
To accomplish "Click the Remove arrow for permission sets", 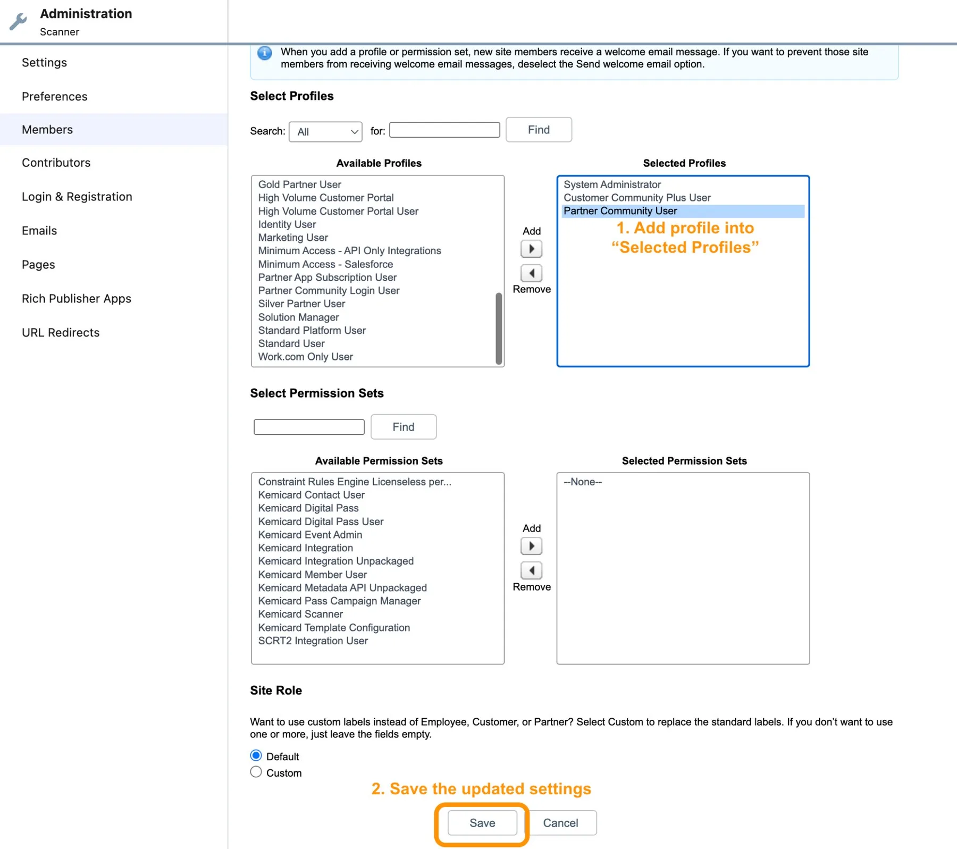I will [x=531, y=570].
